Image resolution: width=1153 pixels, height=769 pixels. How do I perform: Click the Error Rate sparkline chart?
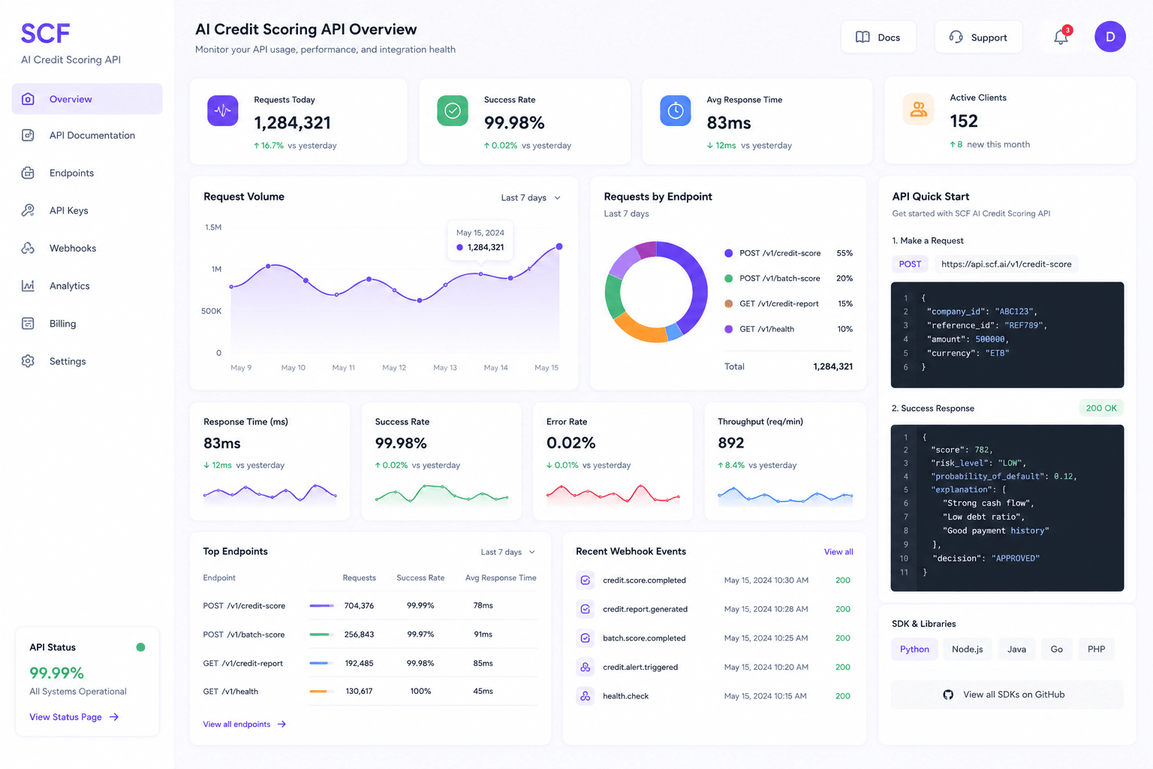pos(613,493)
